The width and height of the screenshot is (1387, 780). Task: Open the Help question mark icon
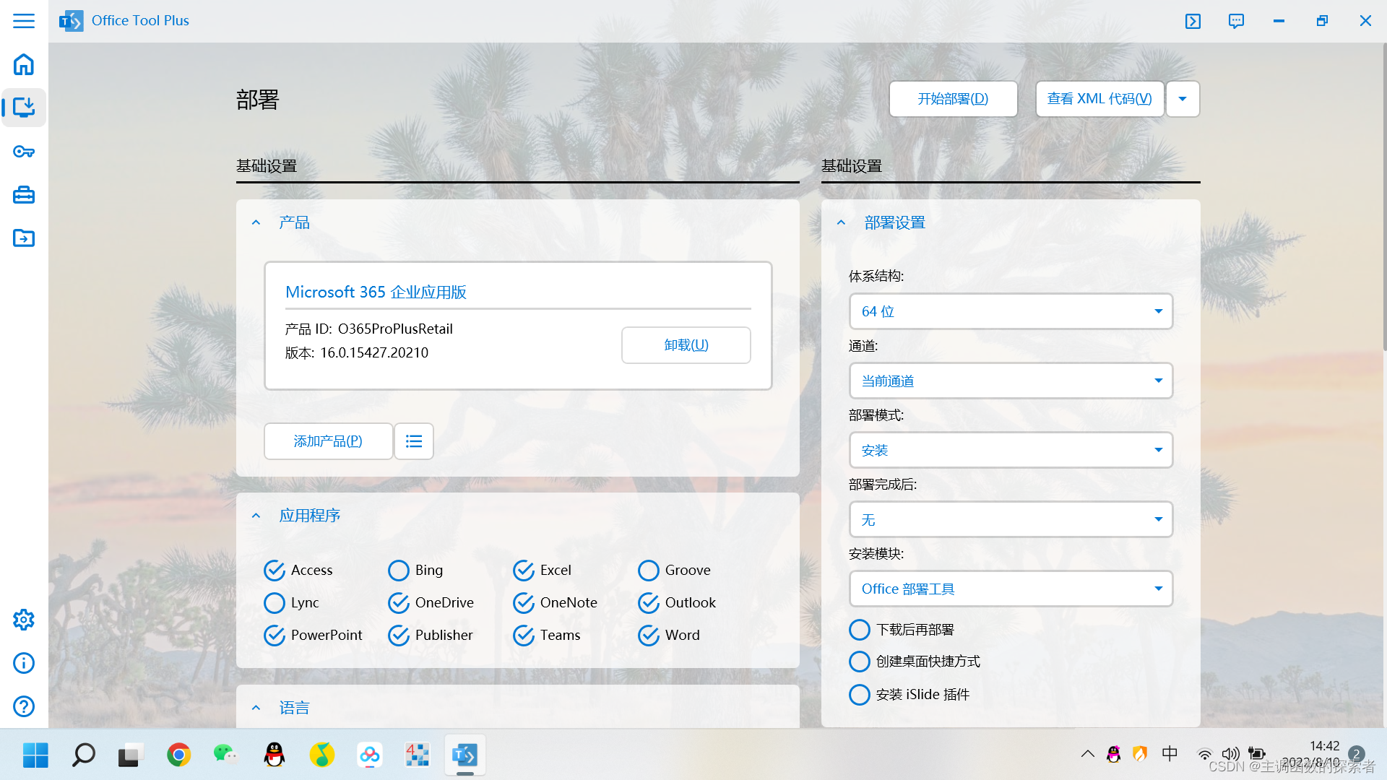click(x=24, y=706)
